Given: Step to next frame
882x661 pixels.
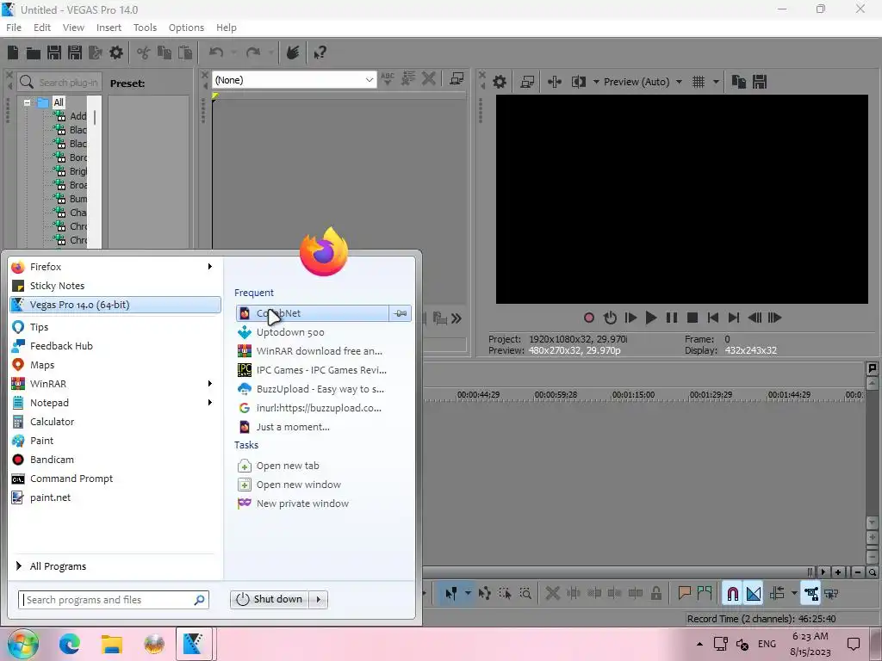Looking at the screenshot, I should tap(774, 318).
